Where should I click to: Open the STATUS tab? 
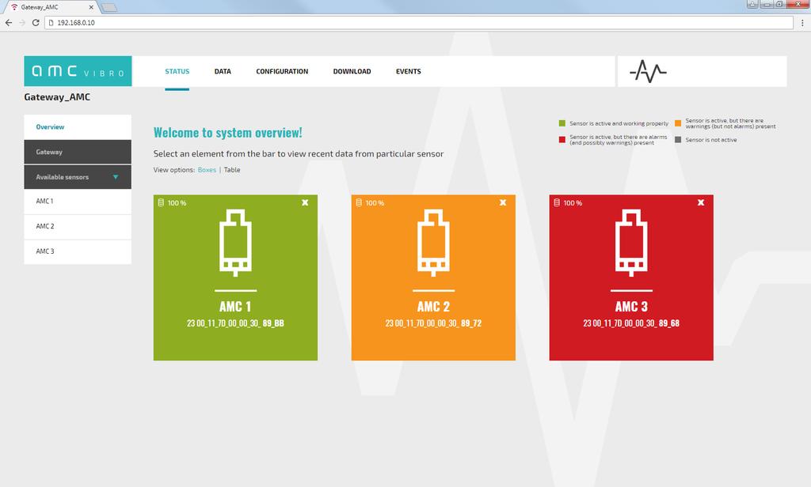pos(177,71)
